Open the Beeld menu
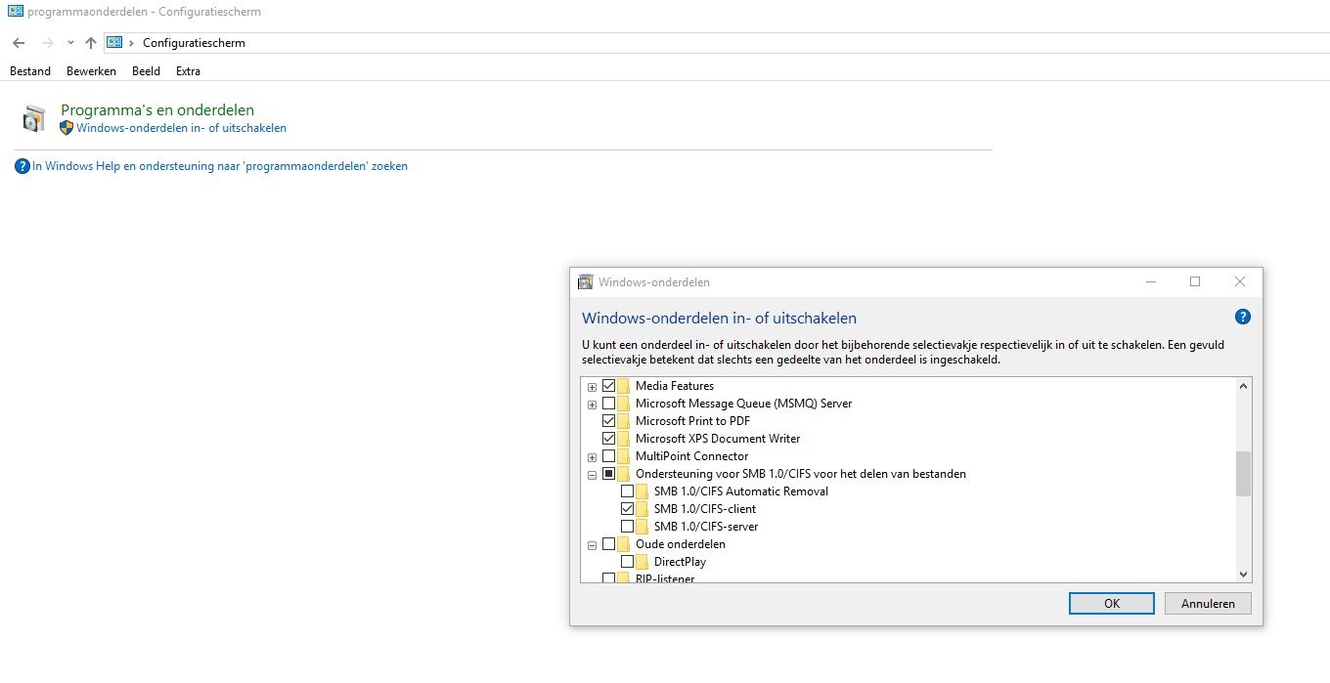The height and width of the screenshot is (683, 1330). [x=146, y=71]
